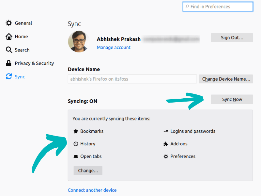Viewport: 261px width, 196px height.
Task: Click the Preferences gear icon in sync list
Action: click(x=166, y=156)
